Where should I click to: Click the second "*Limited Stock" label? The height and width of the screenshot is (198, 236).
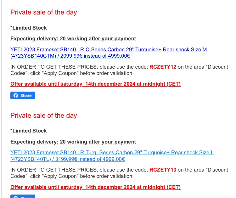(x=29, y=131)
